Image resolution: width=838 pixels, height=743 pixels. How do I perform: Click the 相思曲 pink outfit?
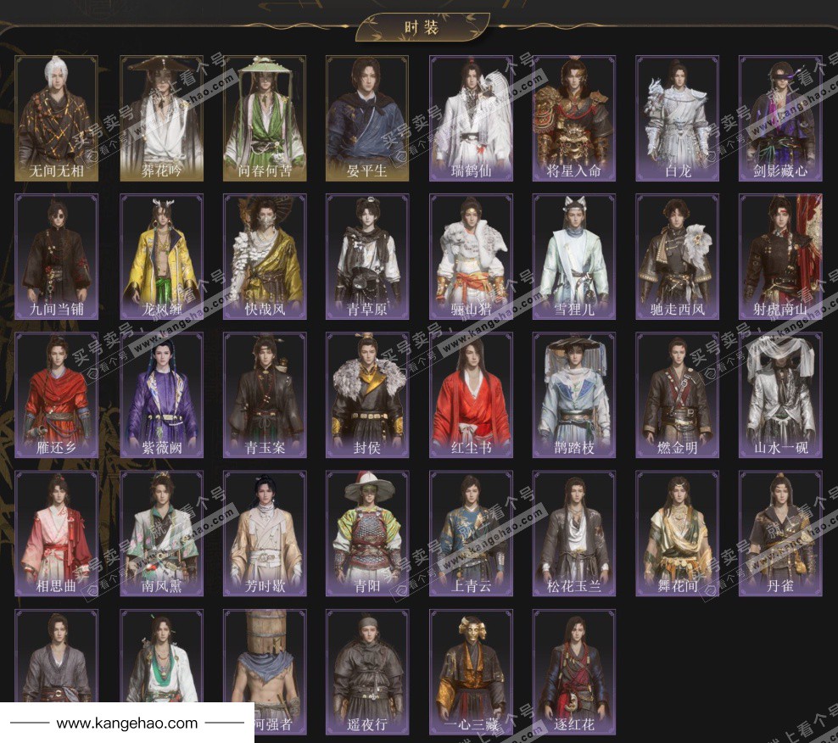(x=57, y=533)
